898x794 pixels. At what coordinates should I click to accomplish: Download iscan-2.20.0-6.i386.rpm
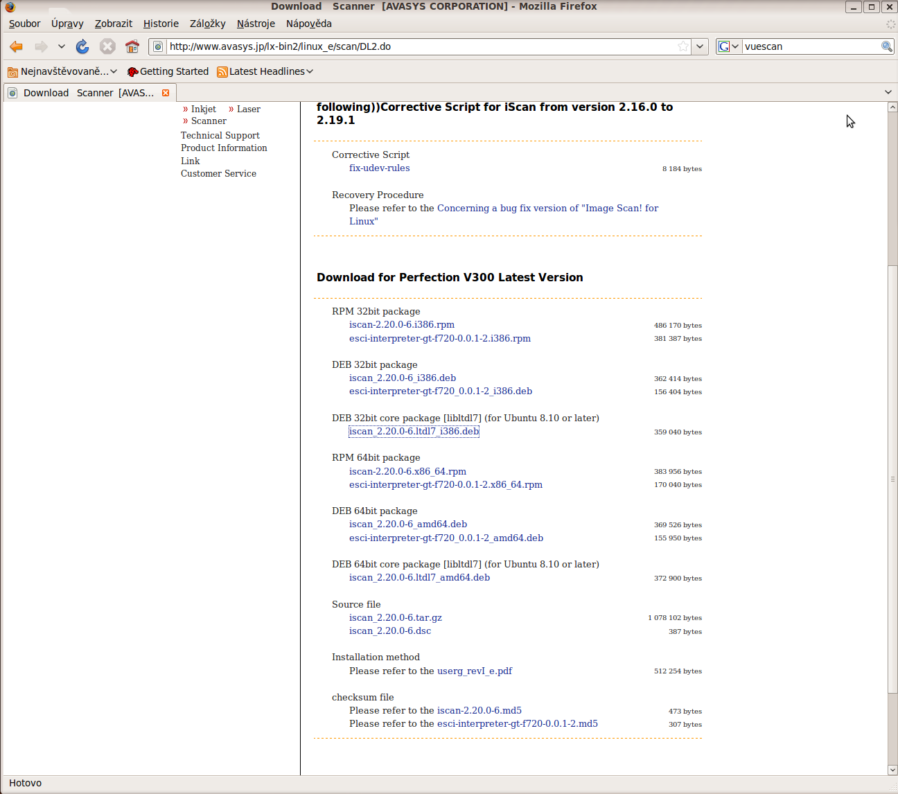402,324
